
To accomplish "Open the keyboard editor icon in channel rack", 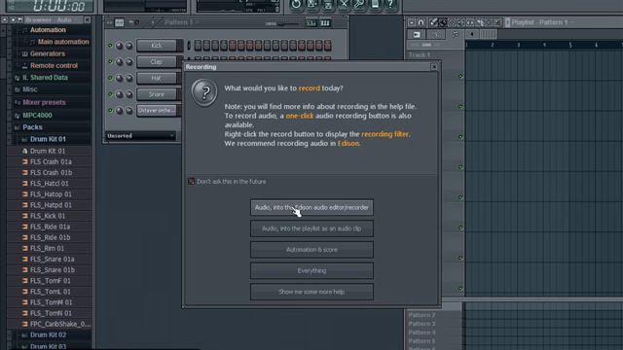I will click(325, 23).
